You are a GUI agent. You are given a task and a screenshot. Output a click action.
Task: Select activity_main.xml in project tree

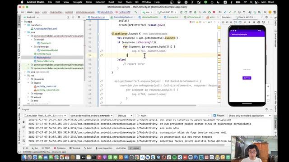click(47, 86)
